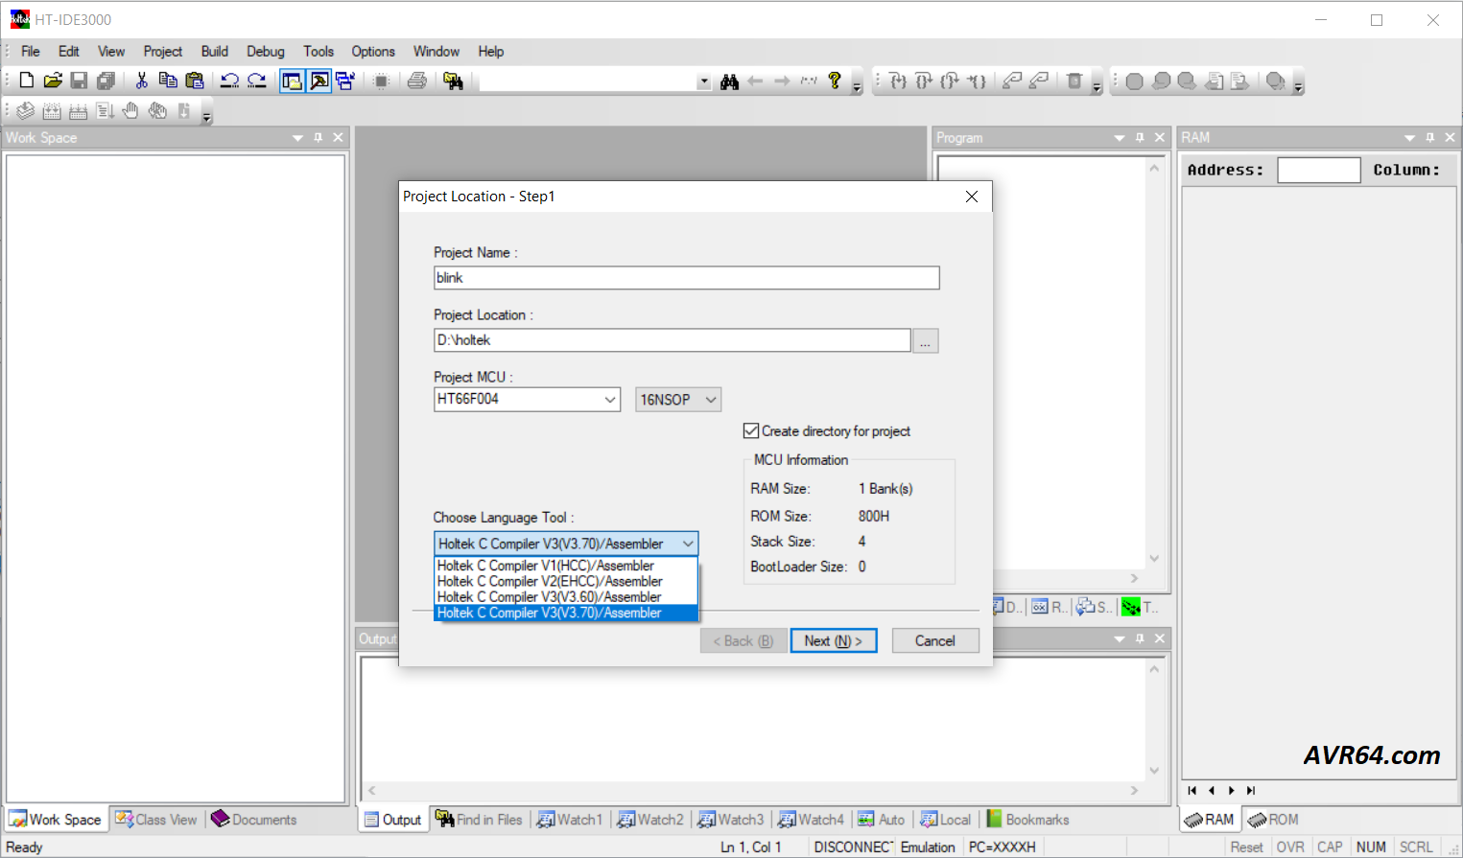Screen dimensions: 1463x858
Task: Click the yellow question mark Help icon
Action: click(x=835, y=81)
